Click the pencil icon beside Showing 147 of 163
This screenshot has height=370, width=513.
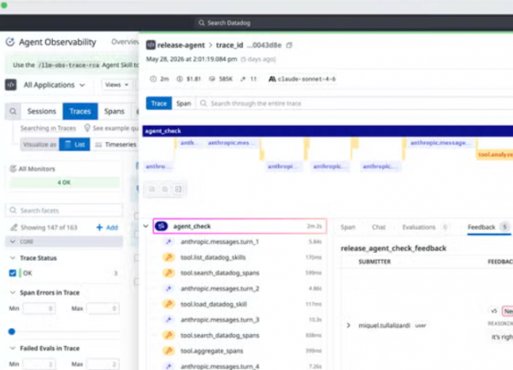(x=14, y=227)
